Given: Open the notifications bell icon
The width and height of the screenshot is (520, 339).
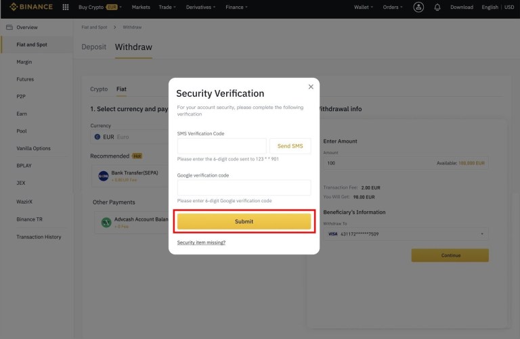Looking at the screenshot, I should 437,7.
